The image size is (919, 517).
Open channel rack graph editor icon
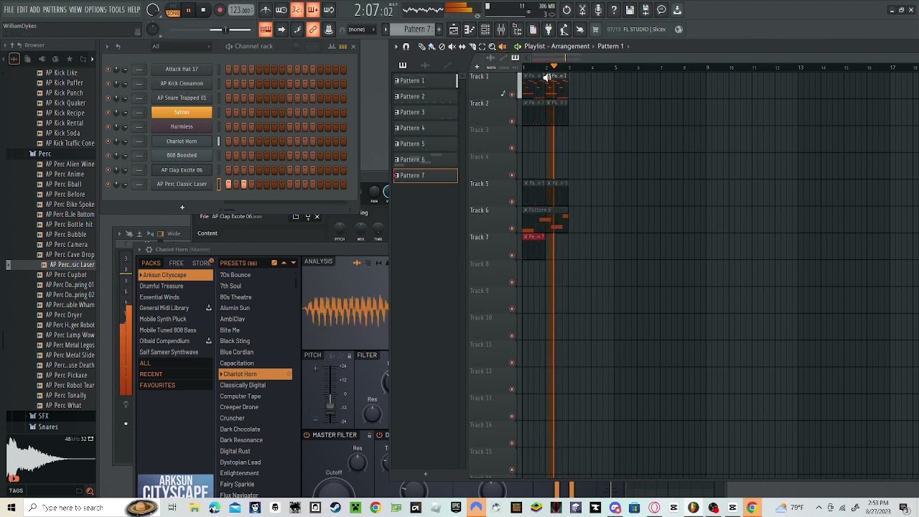click(332, 46)
